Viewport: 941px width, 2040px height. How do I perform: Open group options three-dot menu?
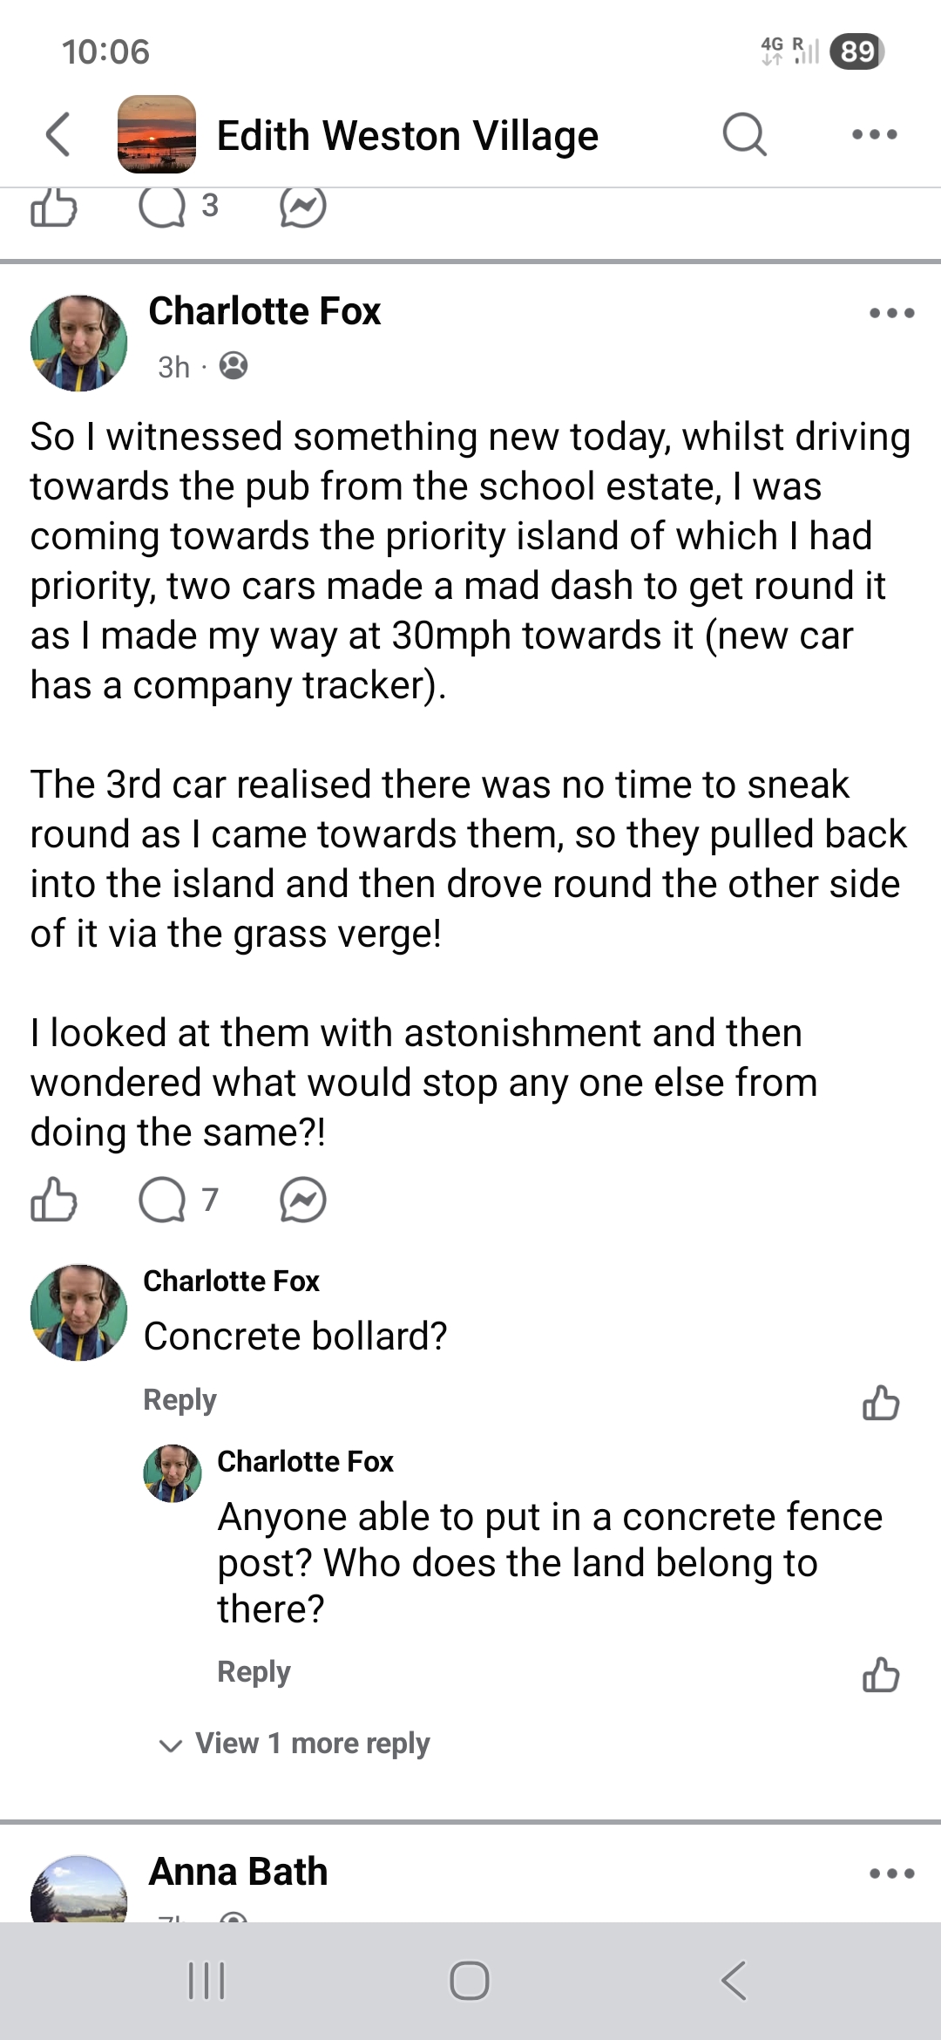click(874, 135)
